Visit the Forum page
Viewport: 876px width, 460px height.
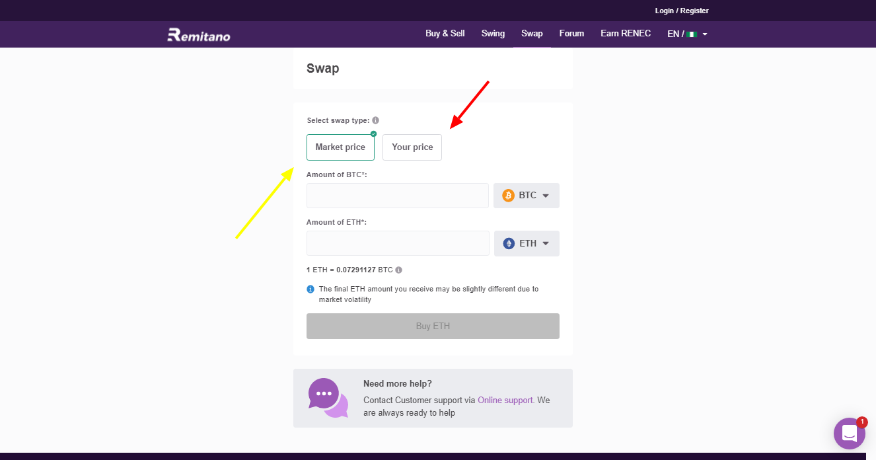coord(571,33)
